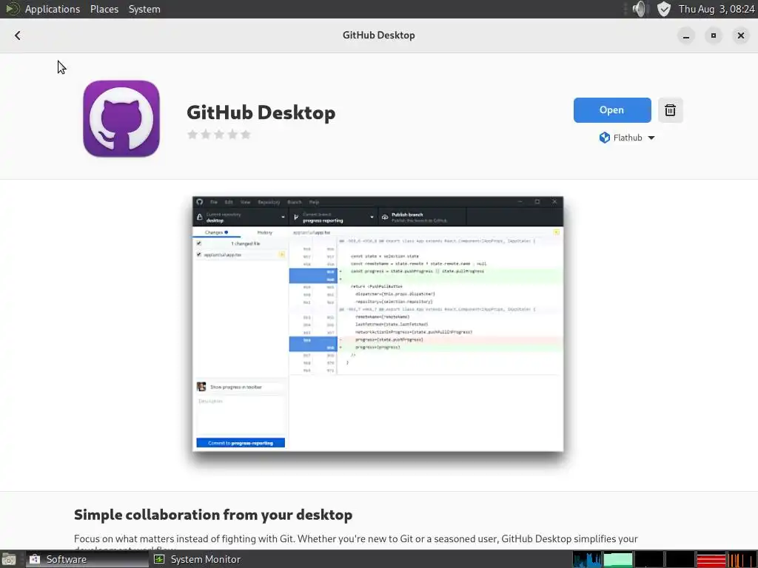Click the volume speaker tray icon
Viewport: 758px width, 568px height.
point(640,9)
